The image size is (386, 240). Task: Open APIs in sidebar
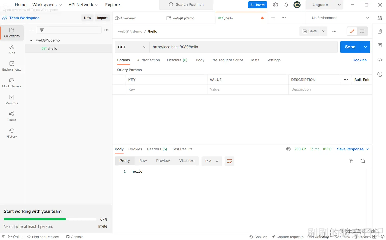tap(12, 49)
